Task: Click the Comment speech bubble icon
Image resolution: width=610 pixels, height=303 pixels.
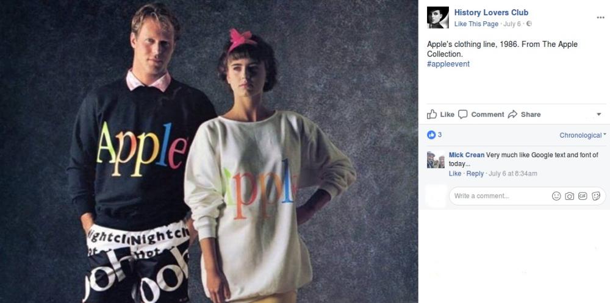Action: coord(462,115)
